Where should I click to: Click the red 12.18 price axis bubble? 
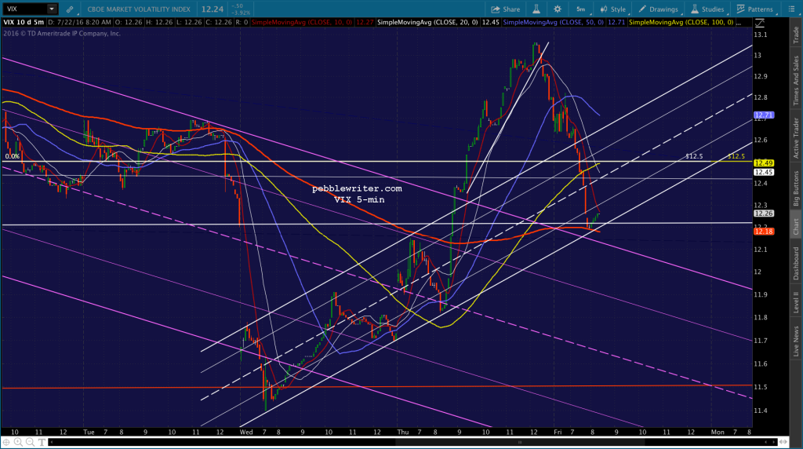pos(764,232)
